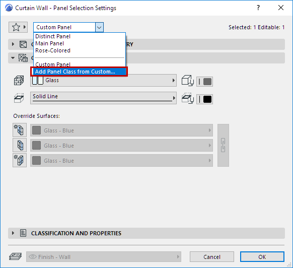Select Custom Panel list entry
The width and height of the screenshot is (293, 268).
click(x=53, y=64)
